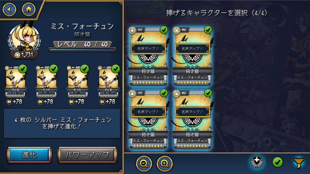Deselect the bottom-left 招き猫 card checkmark
This screenshot has width=310, height=174.
pos(164,93)
